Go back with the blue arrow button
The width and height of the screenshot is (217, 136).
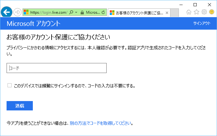pos(7,12)
